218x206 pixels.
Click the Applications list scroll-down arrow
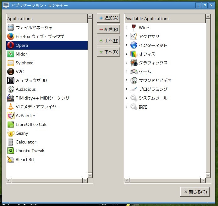(x=90, y=176)
